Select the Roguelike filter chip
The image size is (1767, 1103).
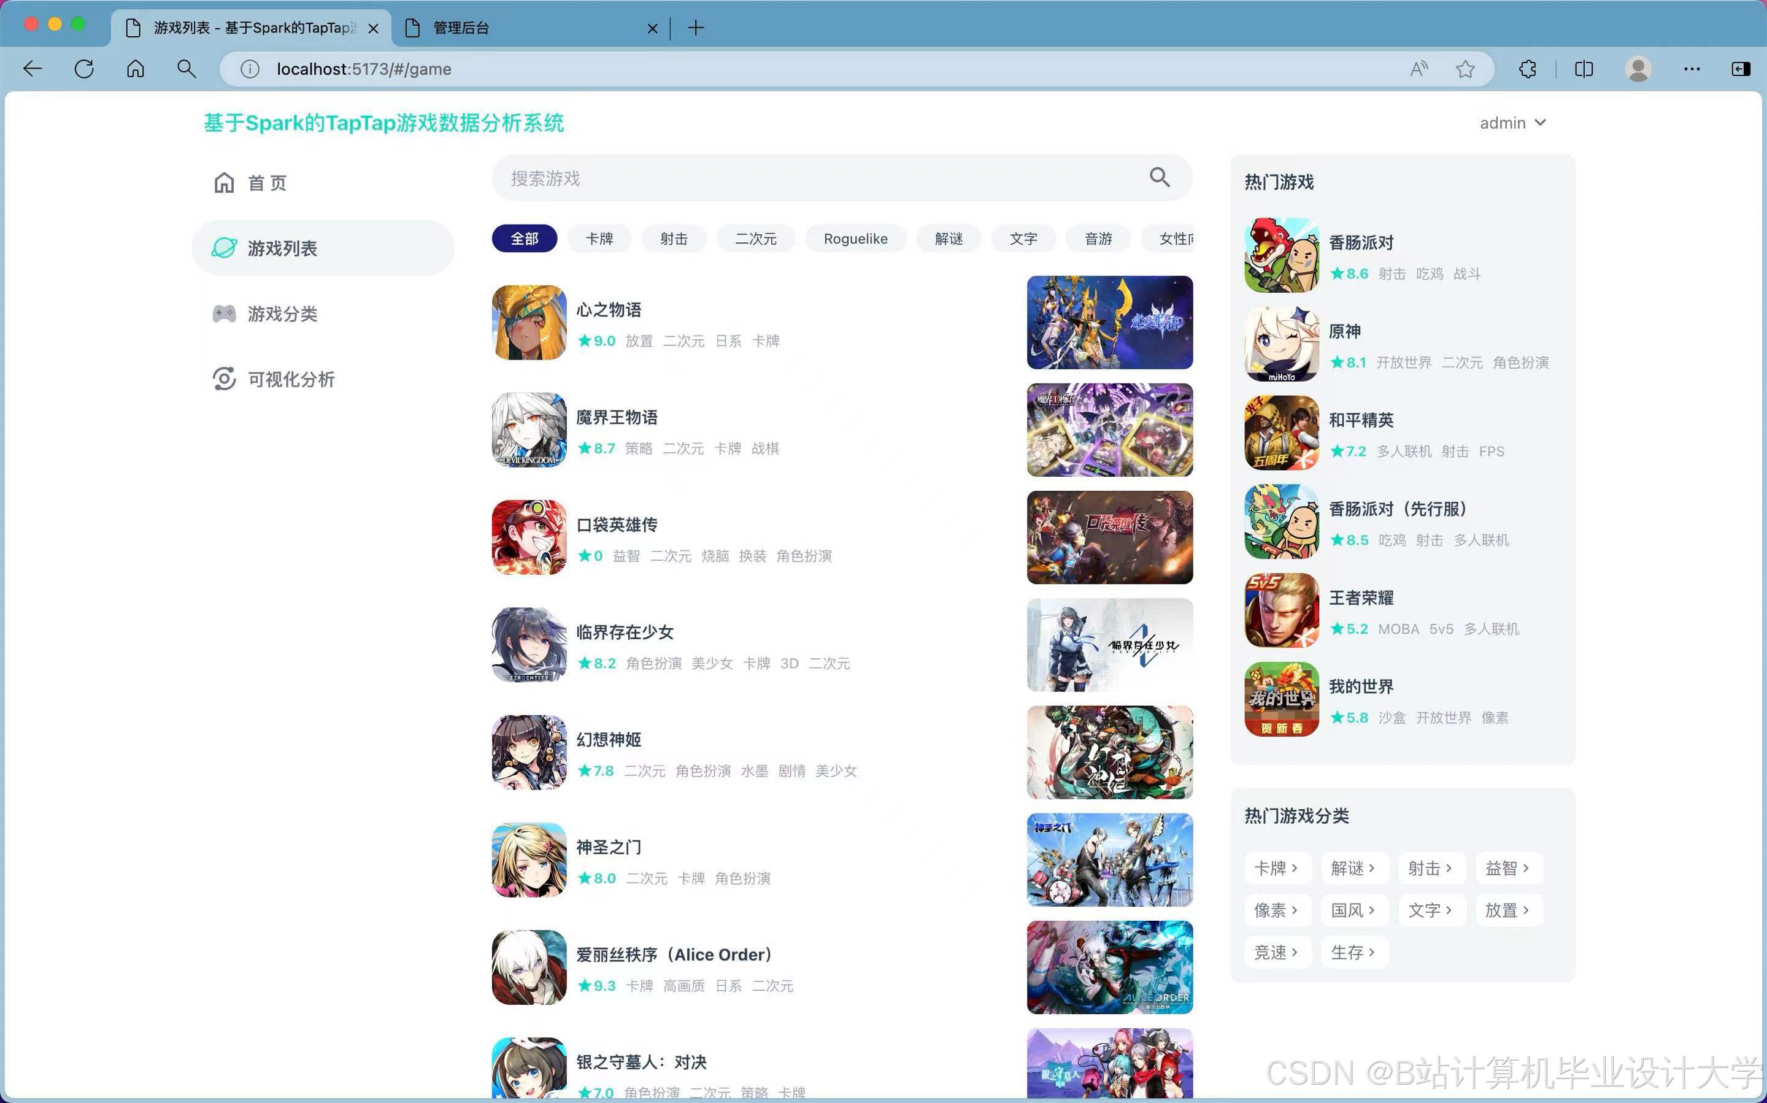point(855,239)
